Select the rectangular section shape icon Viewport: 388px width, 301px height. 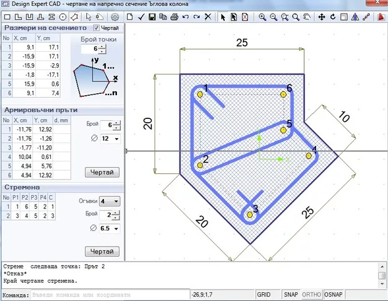[8, 17]
